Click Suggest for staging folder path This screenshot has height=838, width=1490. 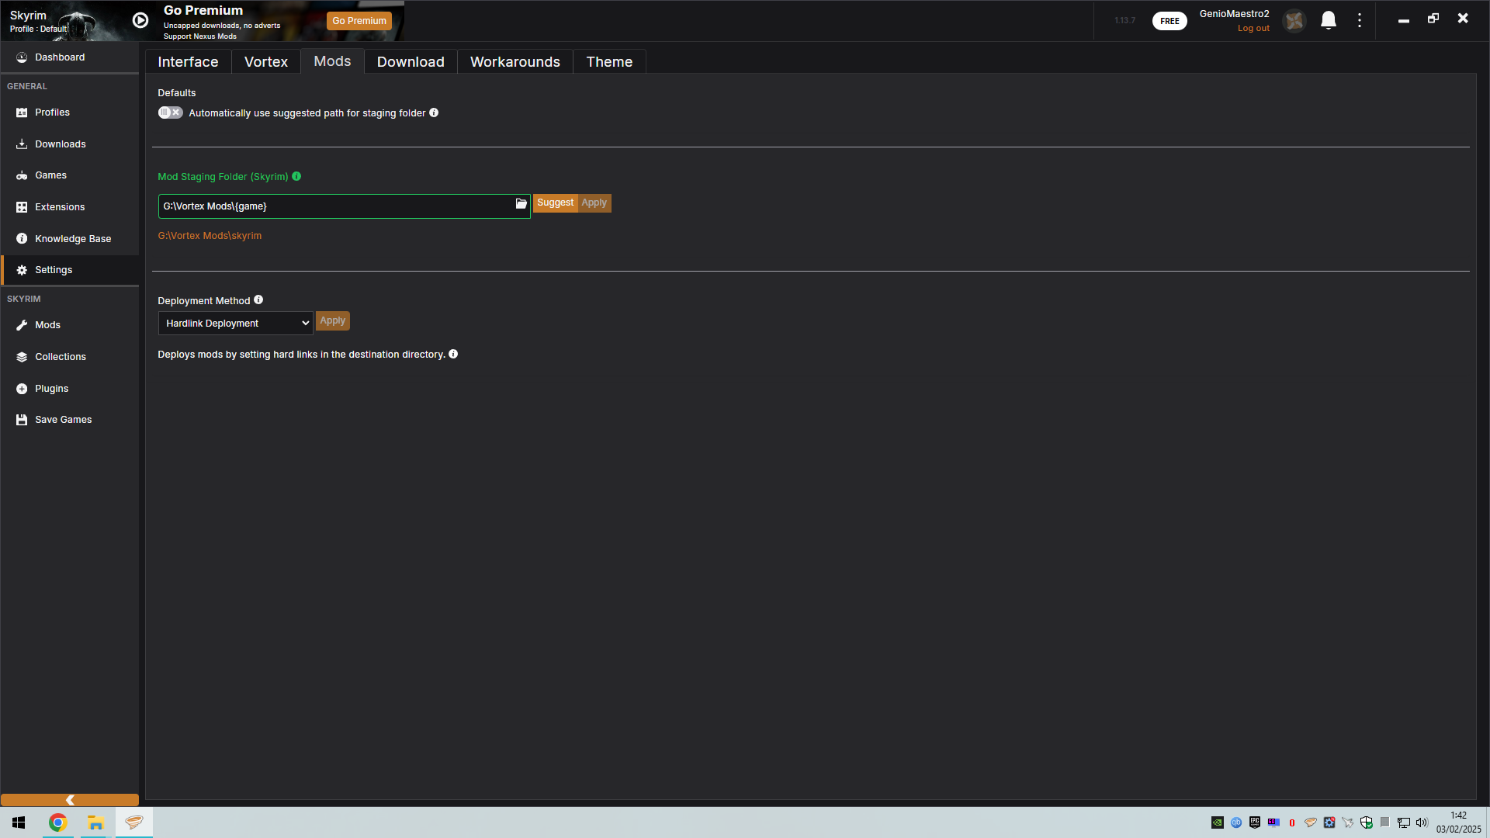(x=556, y=203)
